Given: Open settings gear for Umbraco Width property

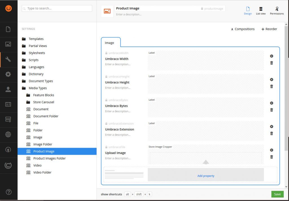Looking at the screenshot, I should point(272,56).
